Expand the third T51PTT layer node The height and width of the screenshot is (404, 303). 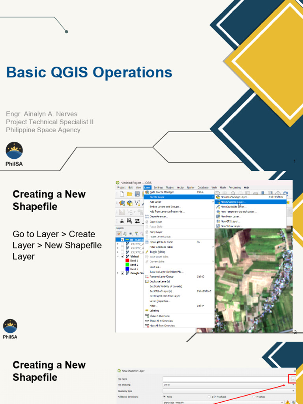[x=118, y=252]
